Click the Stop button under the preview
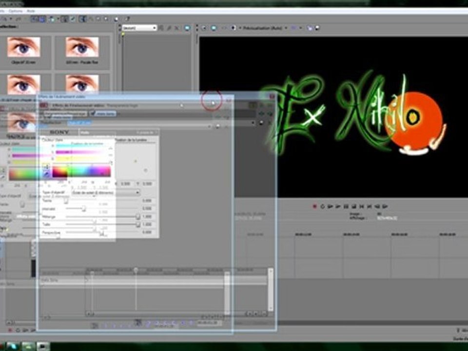 point(354,206)
